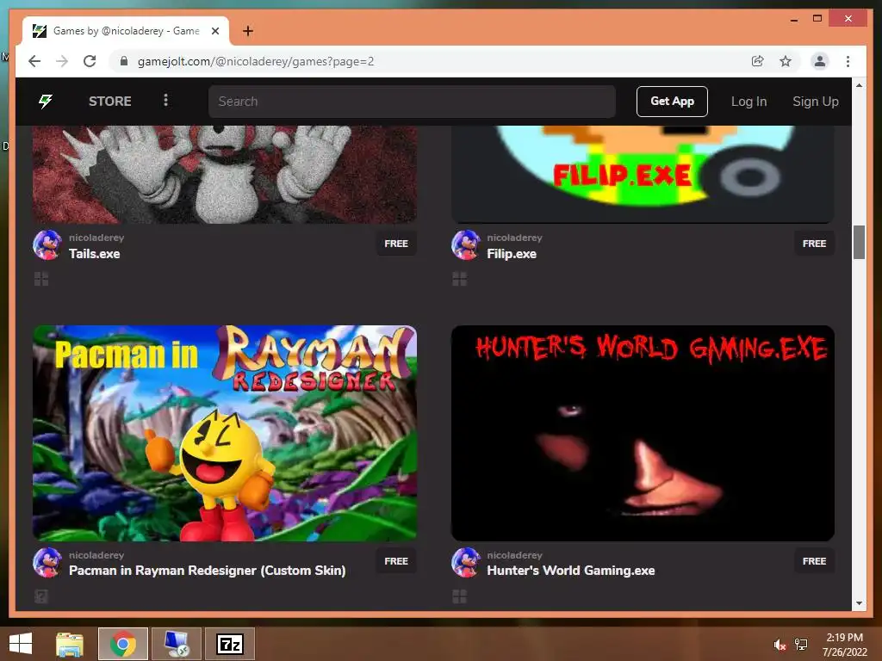
Task: Focus the Game Jolt Search field
Action: coord(412,102)
